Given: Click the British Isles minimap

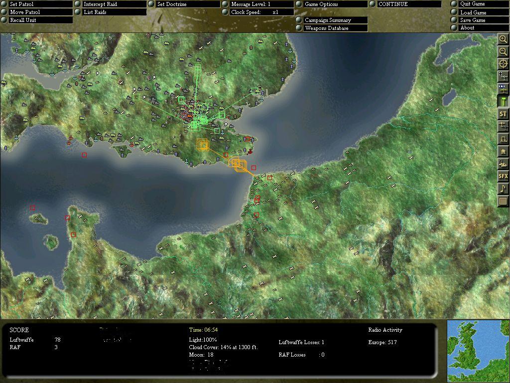Looking at the screenshot, I should (478, 351).
